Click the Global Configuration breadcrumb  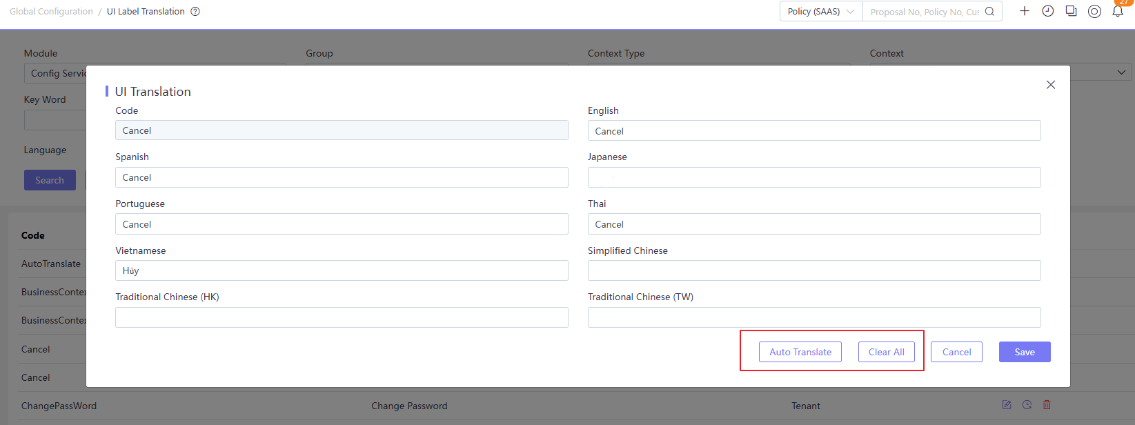[x=51, y=12]
